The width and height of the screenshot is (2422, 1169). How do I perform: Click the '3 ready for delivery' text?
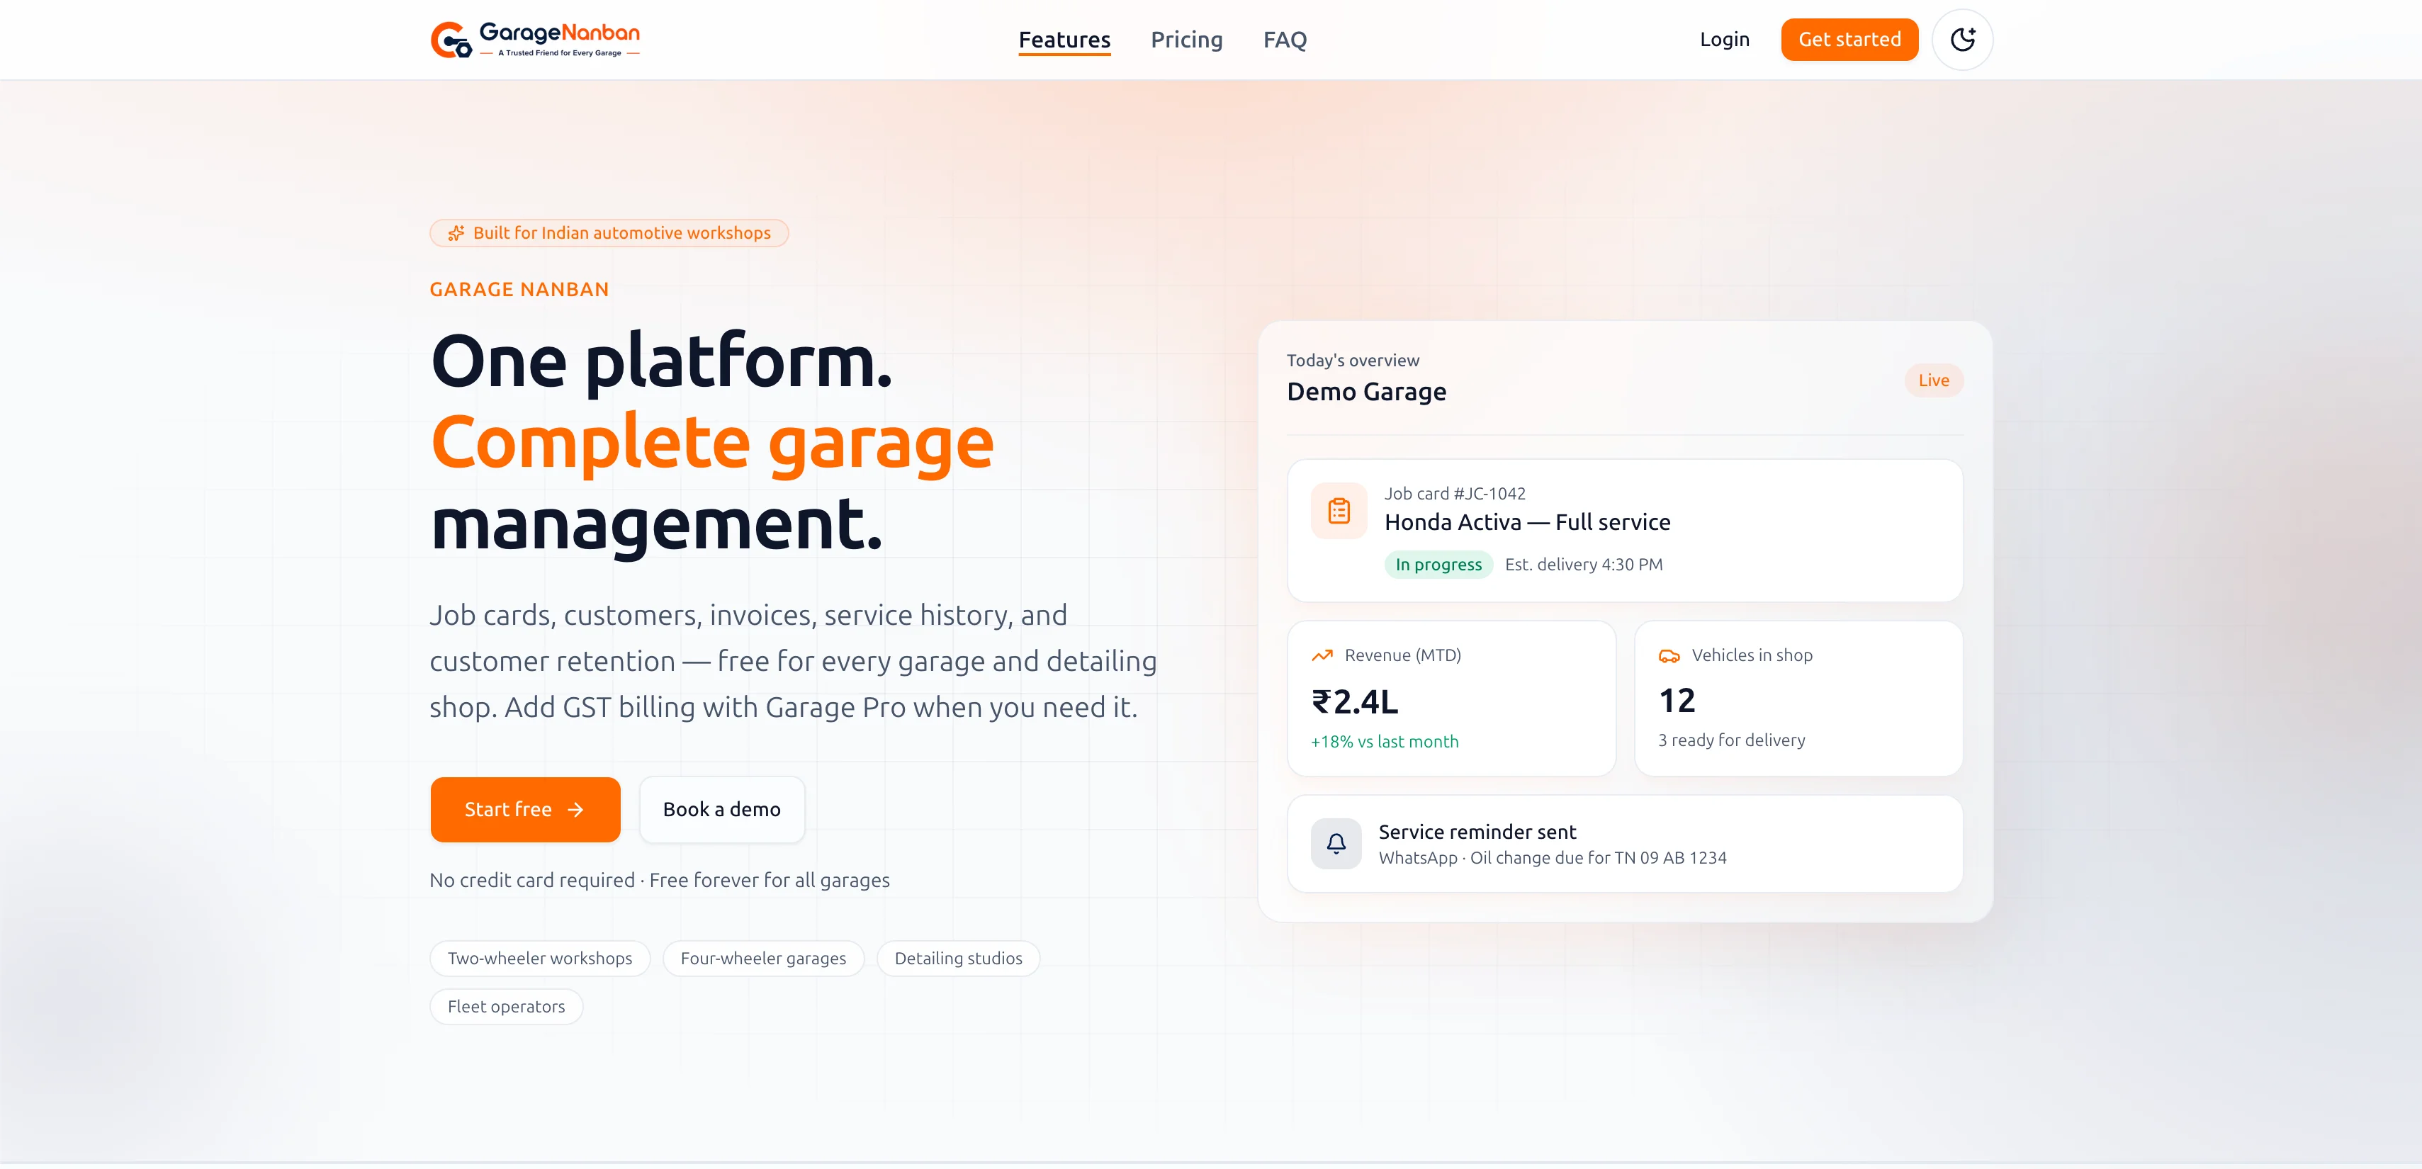pyautogui.click(x=1731, y=740)
